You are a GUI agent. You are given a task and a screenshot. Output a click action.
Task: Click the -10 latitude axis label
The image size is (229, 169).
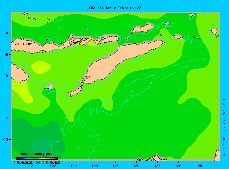5,76
